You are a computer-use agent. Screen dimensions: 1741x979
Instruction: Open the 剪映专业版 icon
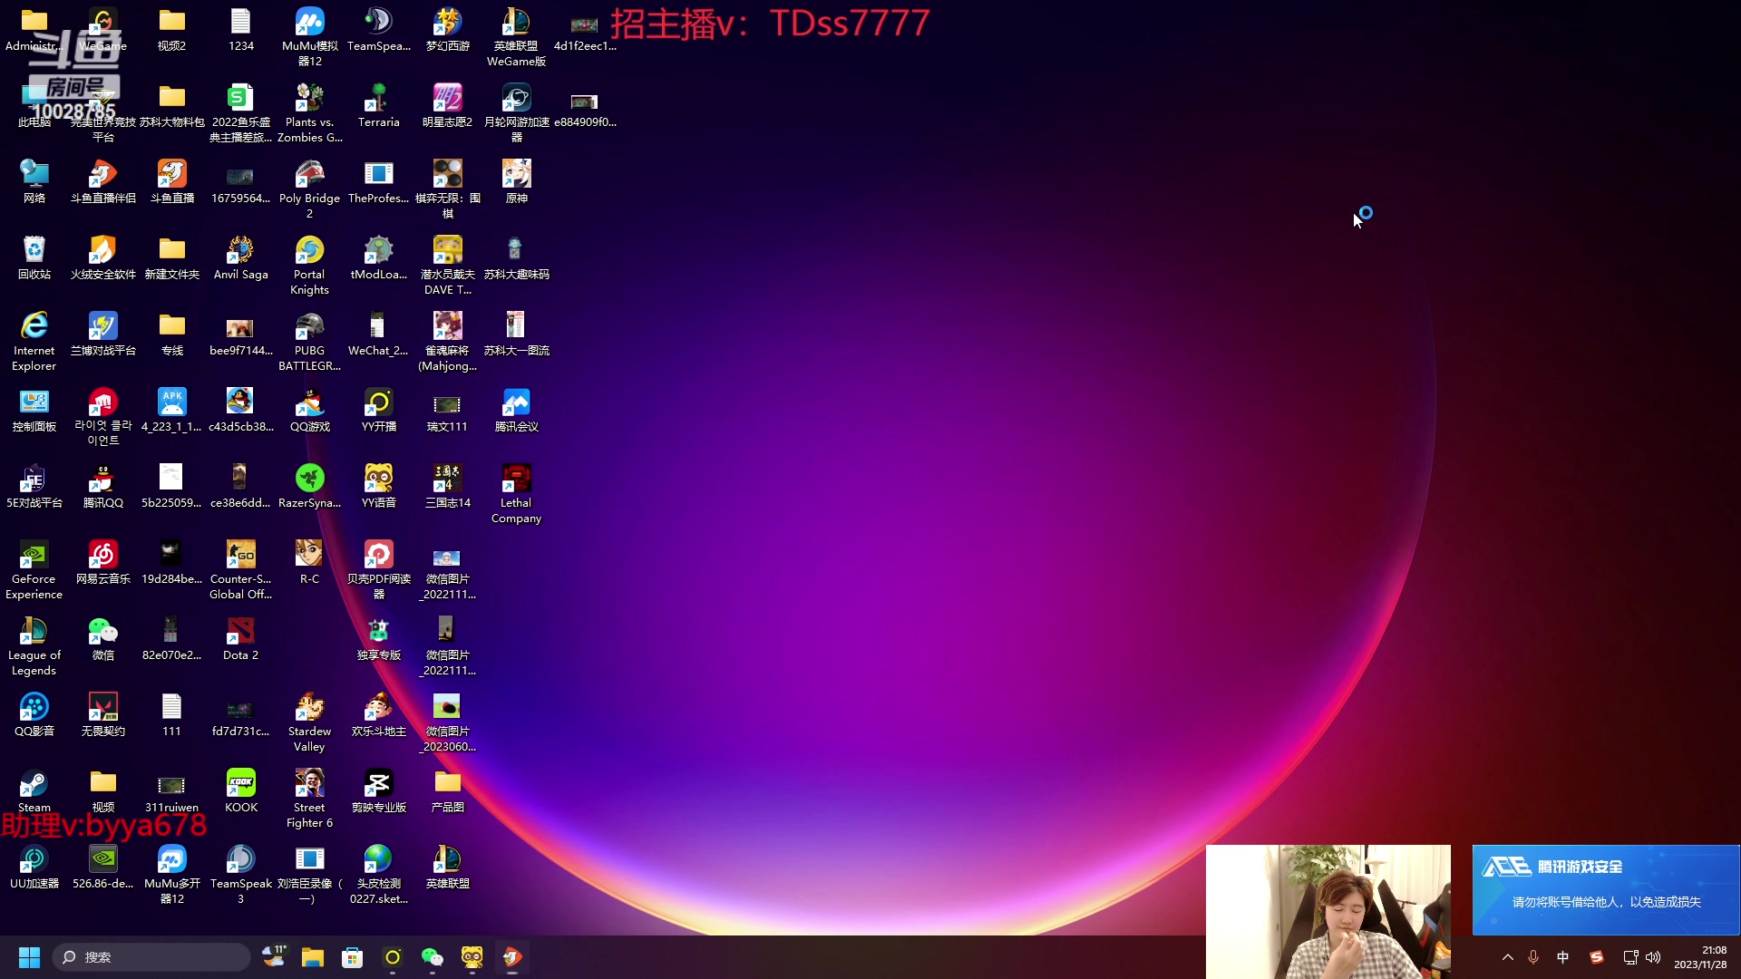378,790
